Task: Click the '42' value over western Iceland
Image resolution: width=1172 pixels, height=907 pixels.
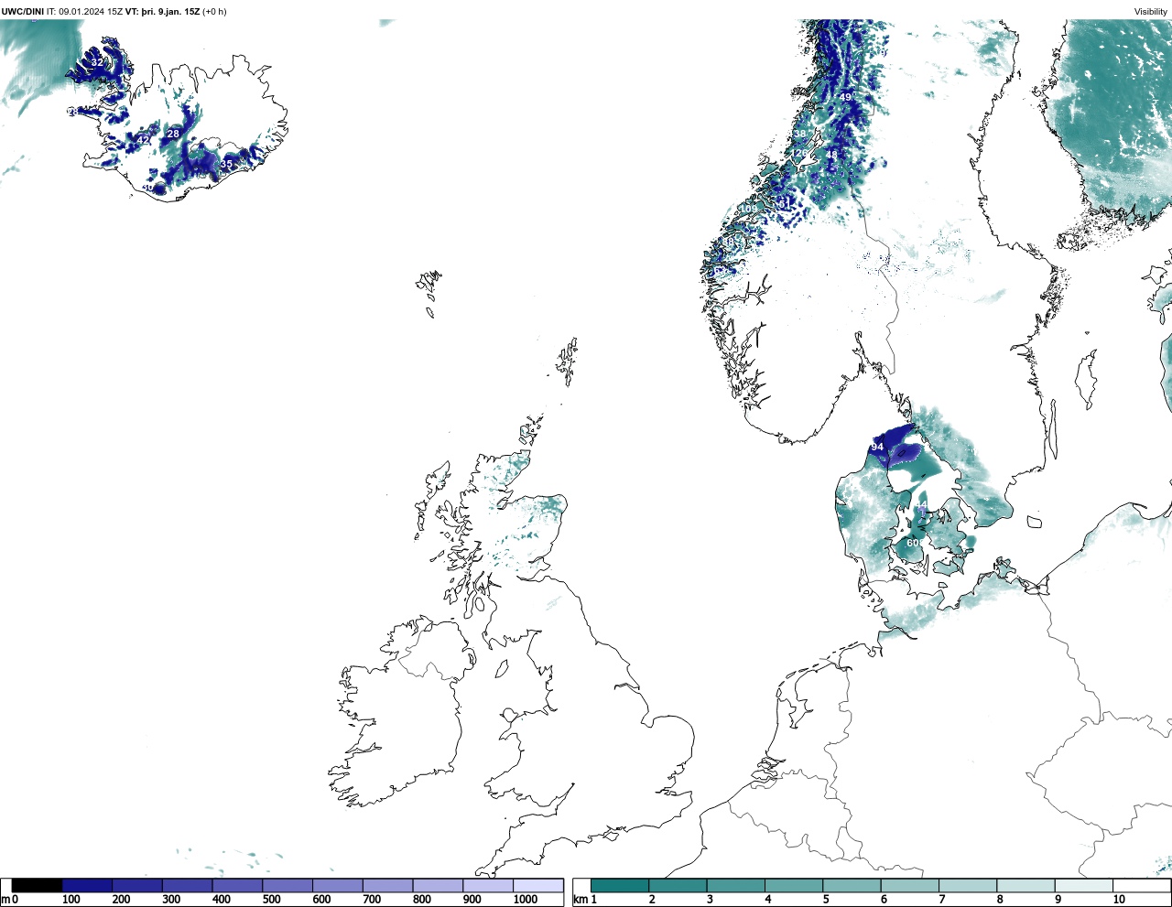Action: (143, 140)
